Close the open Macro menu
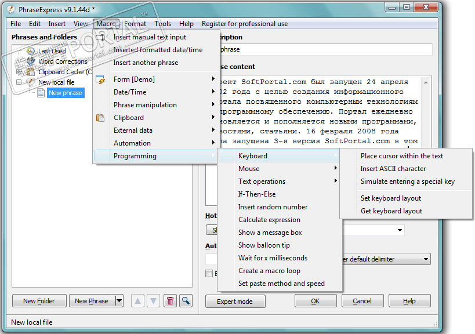 click(x=106, y=24)
